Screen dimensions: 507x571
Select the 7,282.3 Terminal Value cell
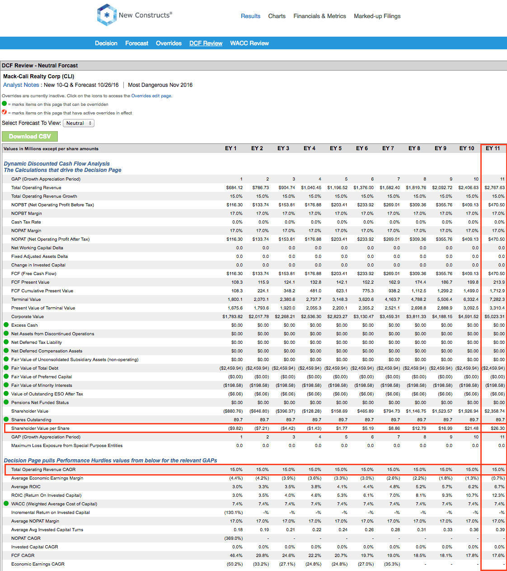click(x=497, y=299)
